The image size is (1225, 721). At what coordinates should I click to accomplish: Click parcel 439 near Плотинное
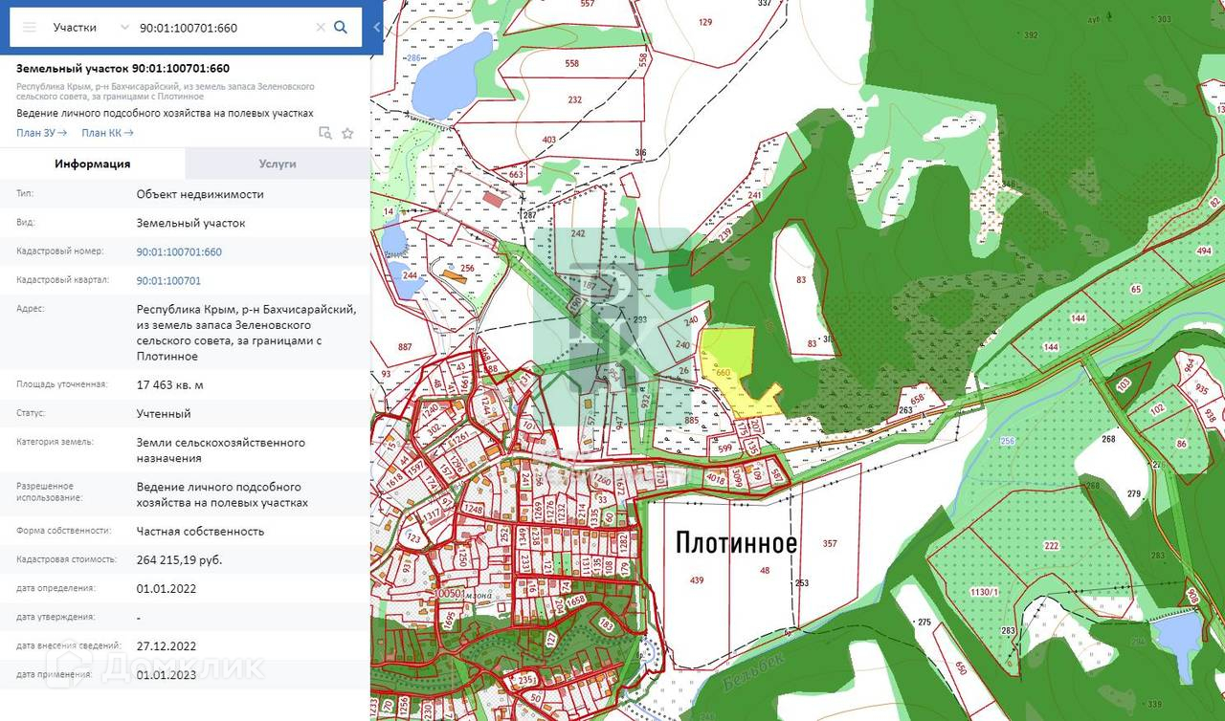pos(696,580)
